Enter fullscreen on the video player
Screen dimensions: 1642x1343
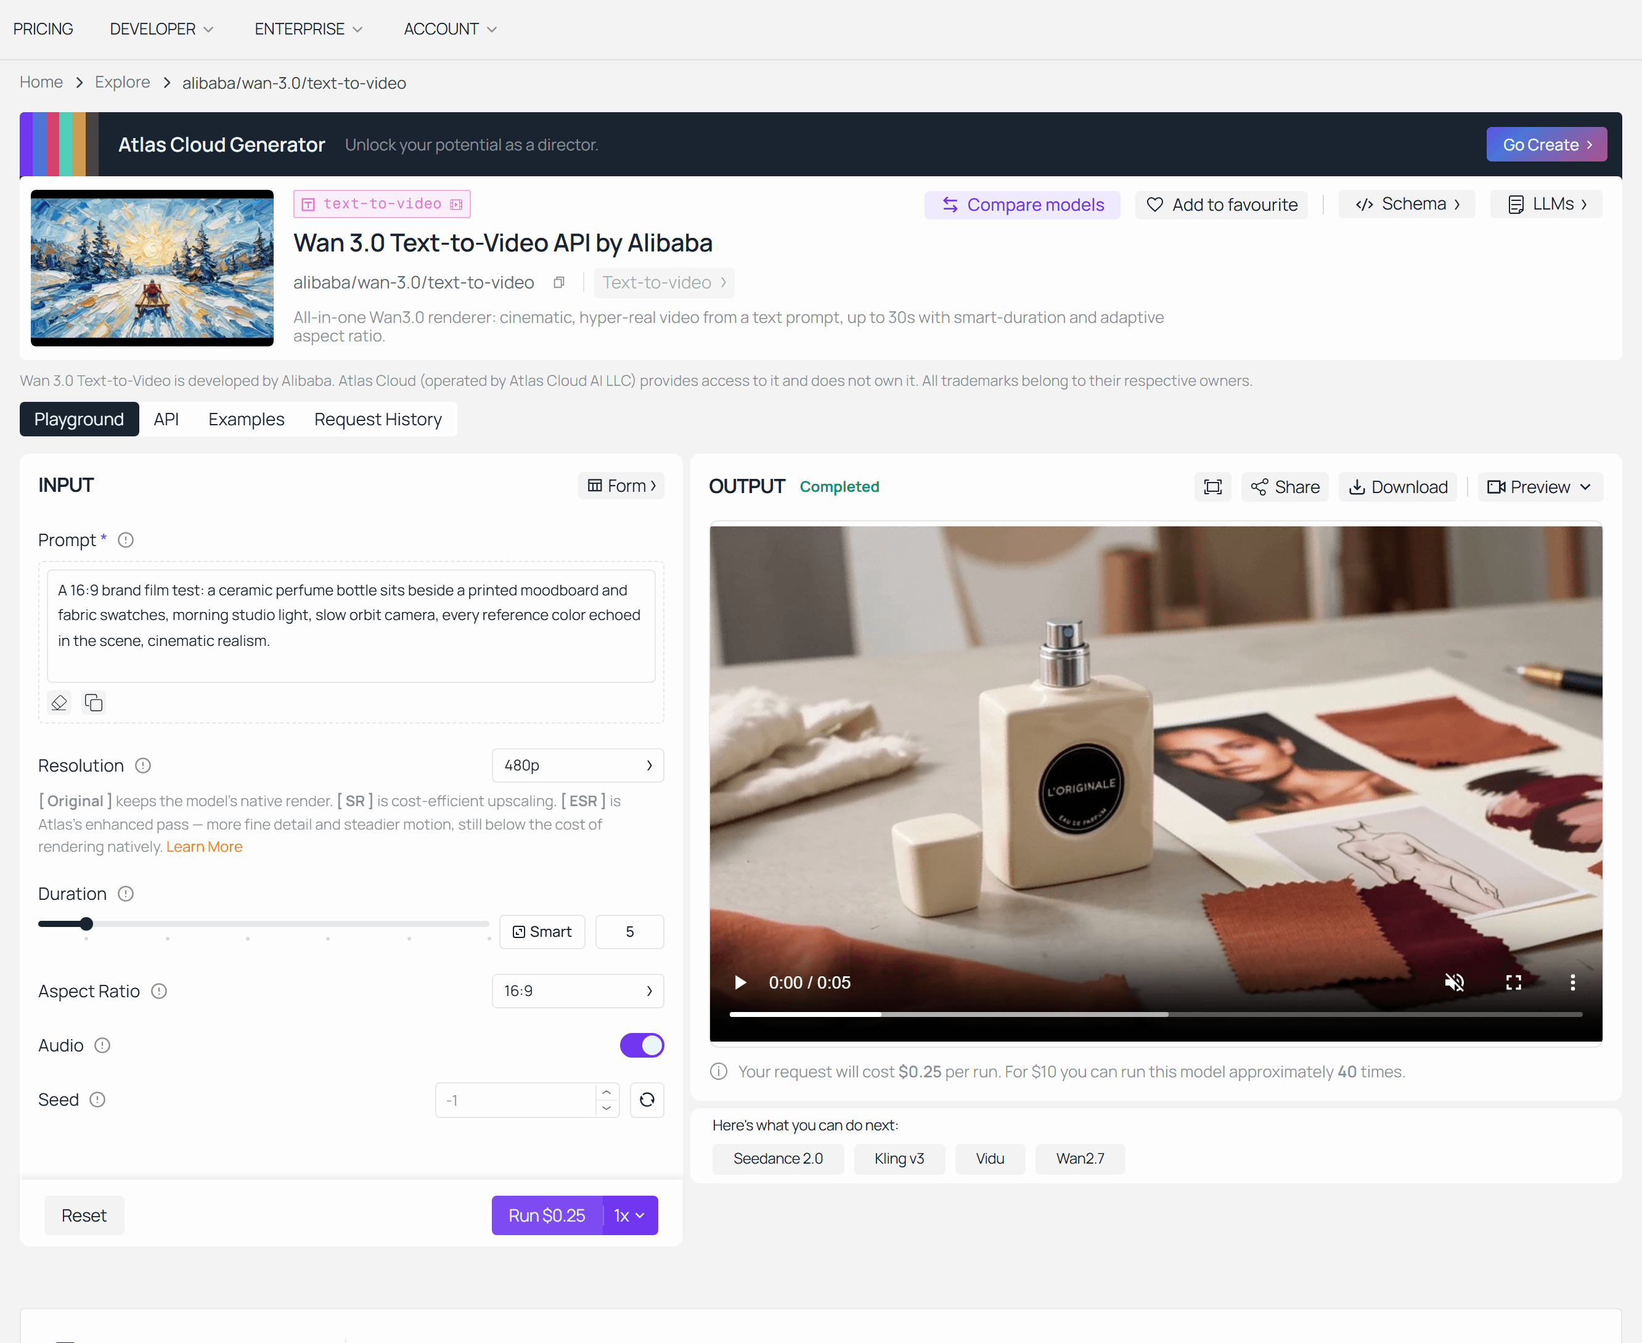[1514, 982]
